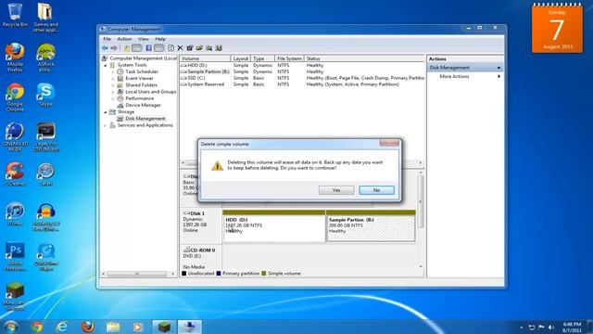Screen dimensions: 593x334
Task: Close the Delete simple volume dialog
Action: coord(389,143)
